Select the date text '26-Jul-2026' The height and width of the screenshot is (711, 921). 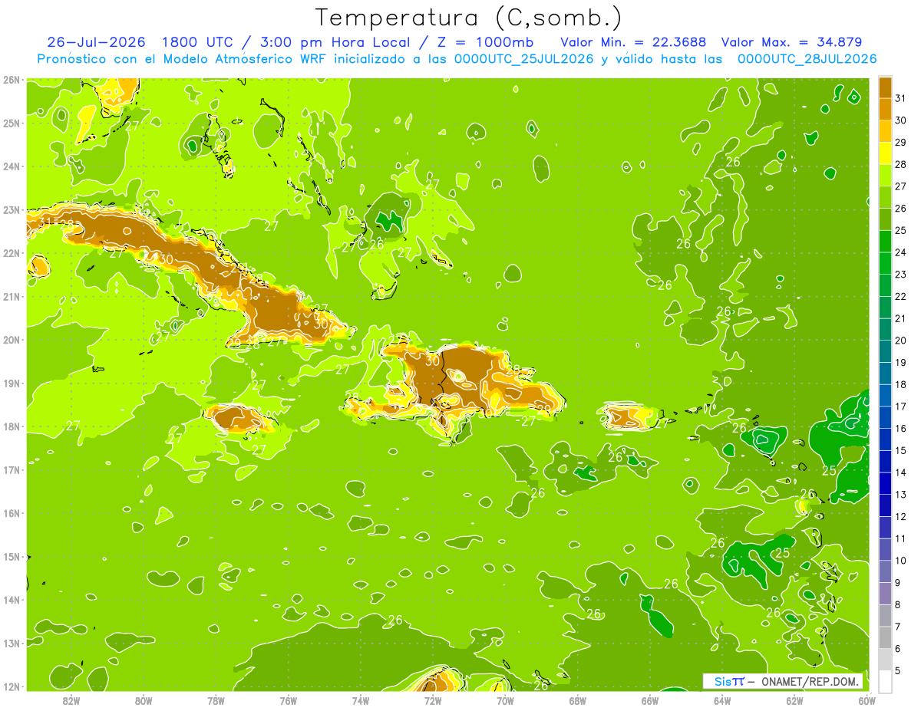tap(97, 41)
